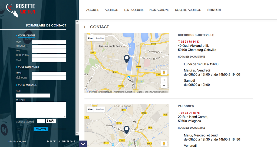This screenshot has width=277, height=147.
Task: Click the triangle next to Contact title
Action: (85, 27)
